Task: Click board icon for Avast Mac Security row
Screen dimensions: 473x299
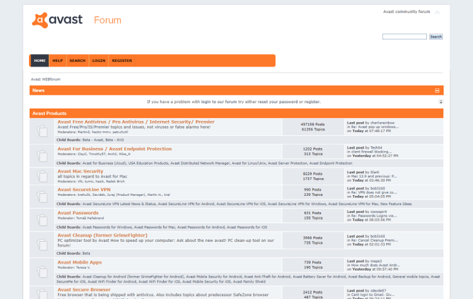Action: [42, 176]
